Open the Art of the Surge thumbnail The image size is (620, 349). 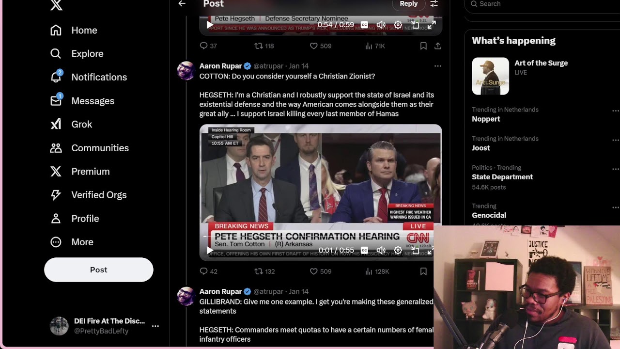(490, 76)
